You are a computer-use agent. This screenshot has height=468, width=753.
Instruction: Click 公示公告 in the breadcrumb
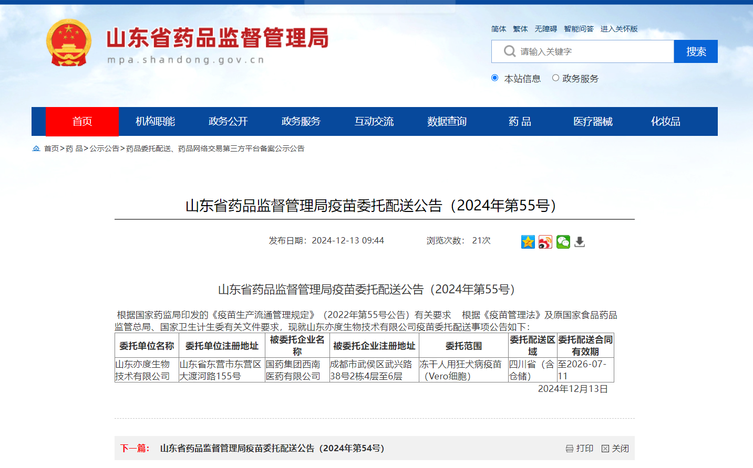pyautogui.click(x=104, y=149)
